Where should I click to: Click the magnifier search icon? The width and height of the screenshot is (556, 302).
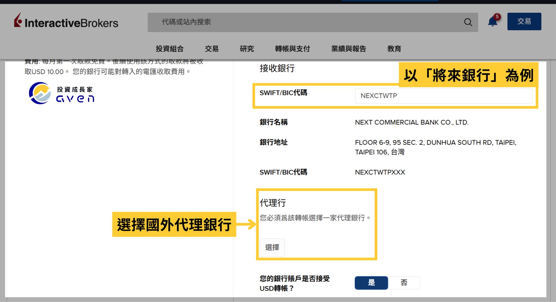point(468,22)
